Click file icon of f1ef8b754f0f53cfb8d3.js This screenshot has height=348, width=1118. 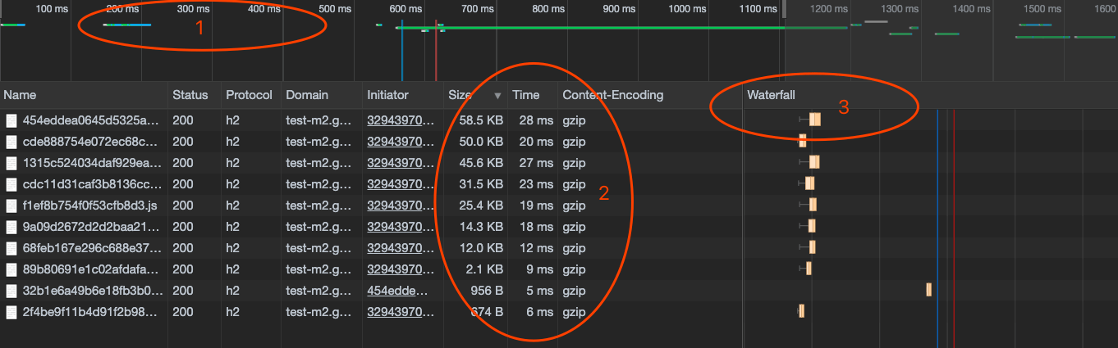[11, 206]
